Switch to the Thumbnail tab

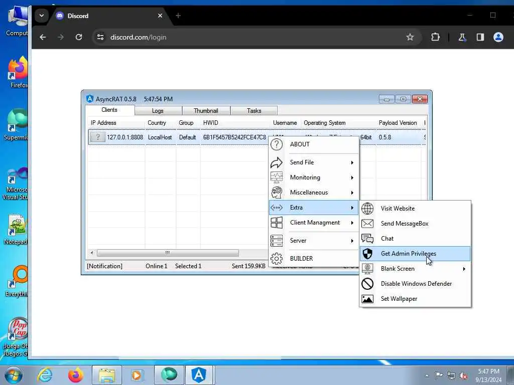[206, 111]
